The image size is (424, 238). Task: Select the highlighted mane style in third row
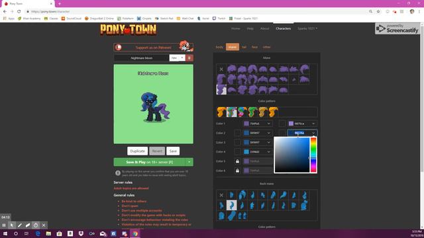pyautogui.click(x=221, y=90)
